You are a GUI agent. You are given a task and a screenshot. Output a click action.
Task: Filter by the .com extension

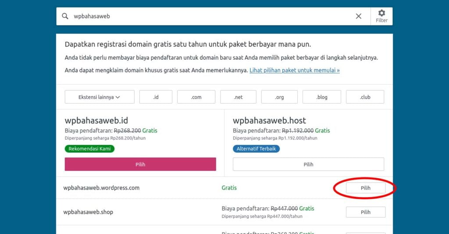(x=196, y=97)
